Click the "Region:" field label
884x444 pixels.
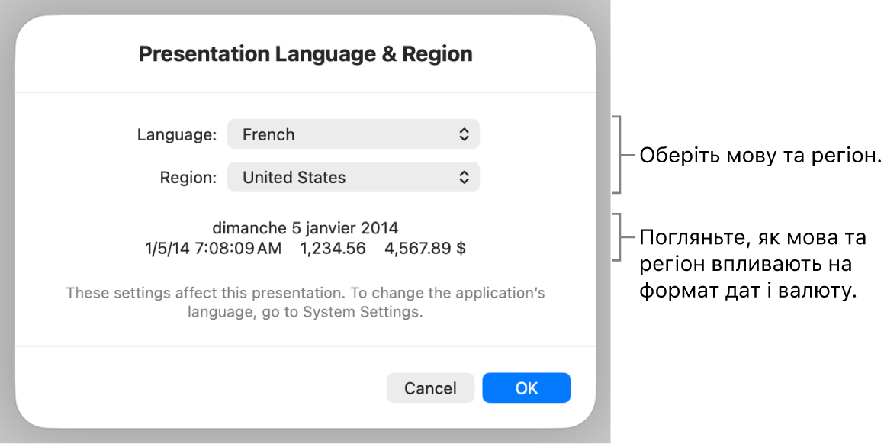pyautogui.click(x=188, y=177)
